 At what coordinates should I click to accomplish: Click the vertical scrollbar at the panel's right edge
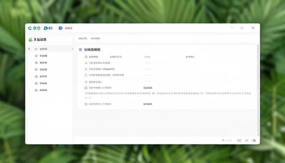click(258, 90)
